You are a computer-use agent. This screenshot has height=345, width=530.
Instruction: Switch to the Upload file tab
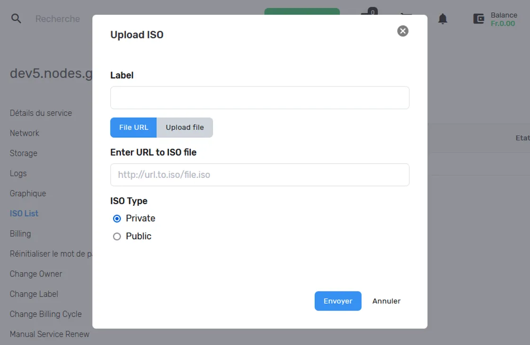point(185,127)
